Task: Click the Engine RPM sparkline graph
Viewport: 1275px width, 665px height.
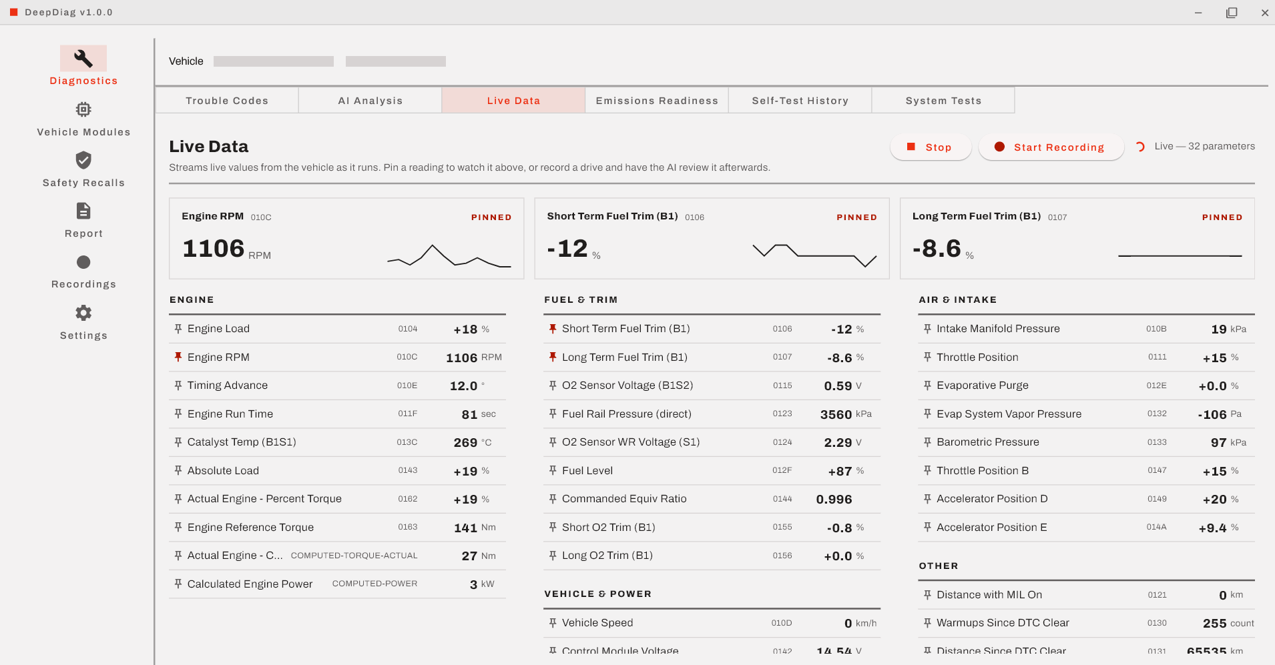Action: point(449,255)
